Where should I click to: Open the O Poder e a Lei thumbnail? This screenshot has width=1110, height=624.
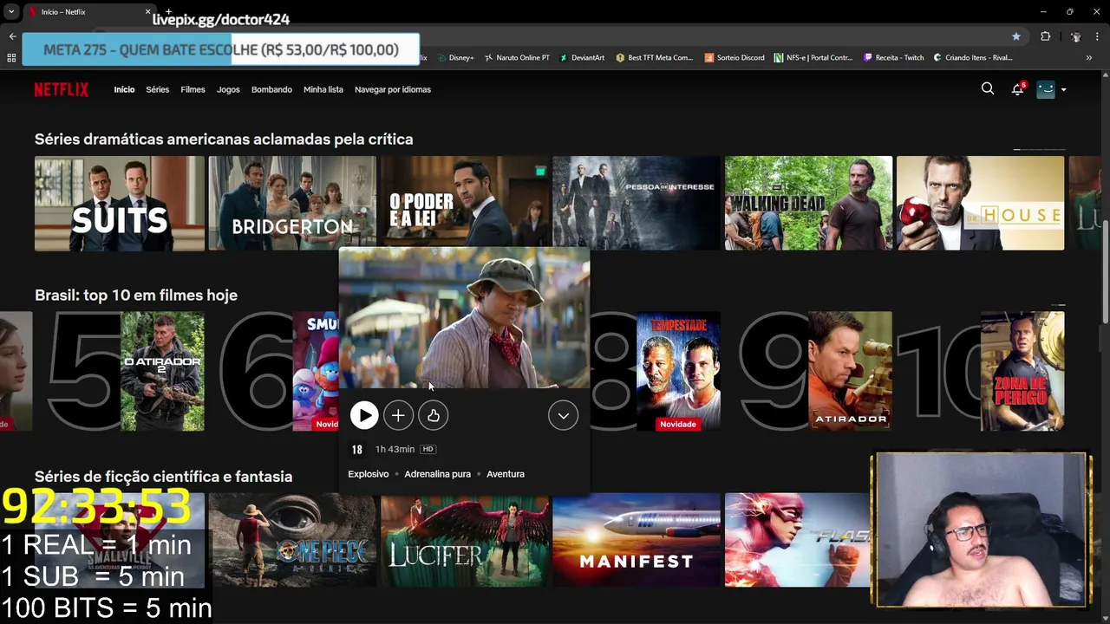coord(465,201)
